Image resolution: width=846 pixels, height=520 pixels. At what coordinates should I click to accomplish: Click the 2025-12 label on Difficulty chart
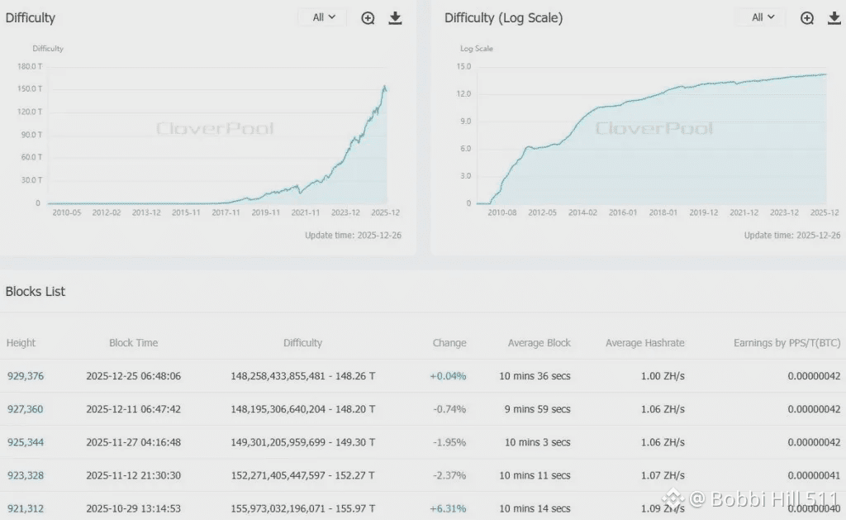385,212
